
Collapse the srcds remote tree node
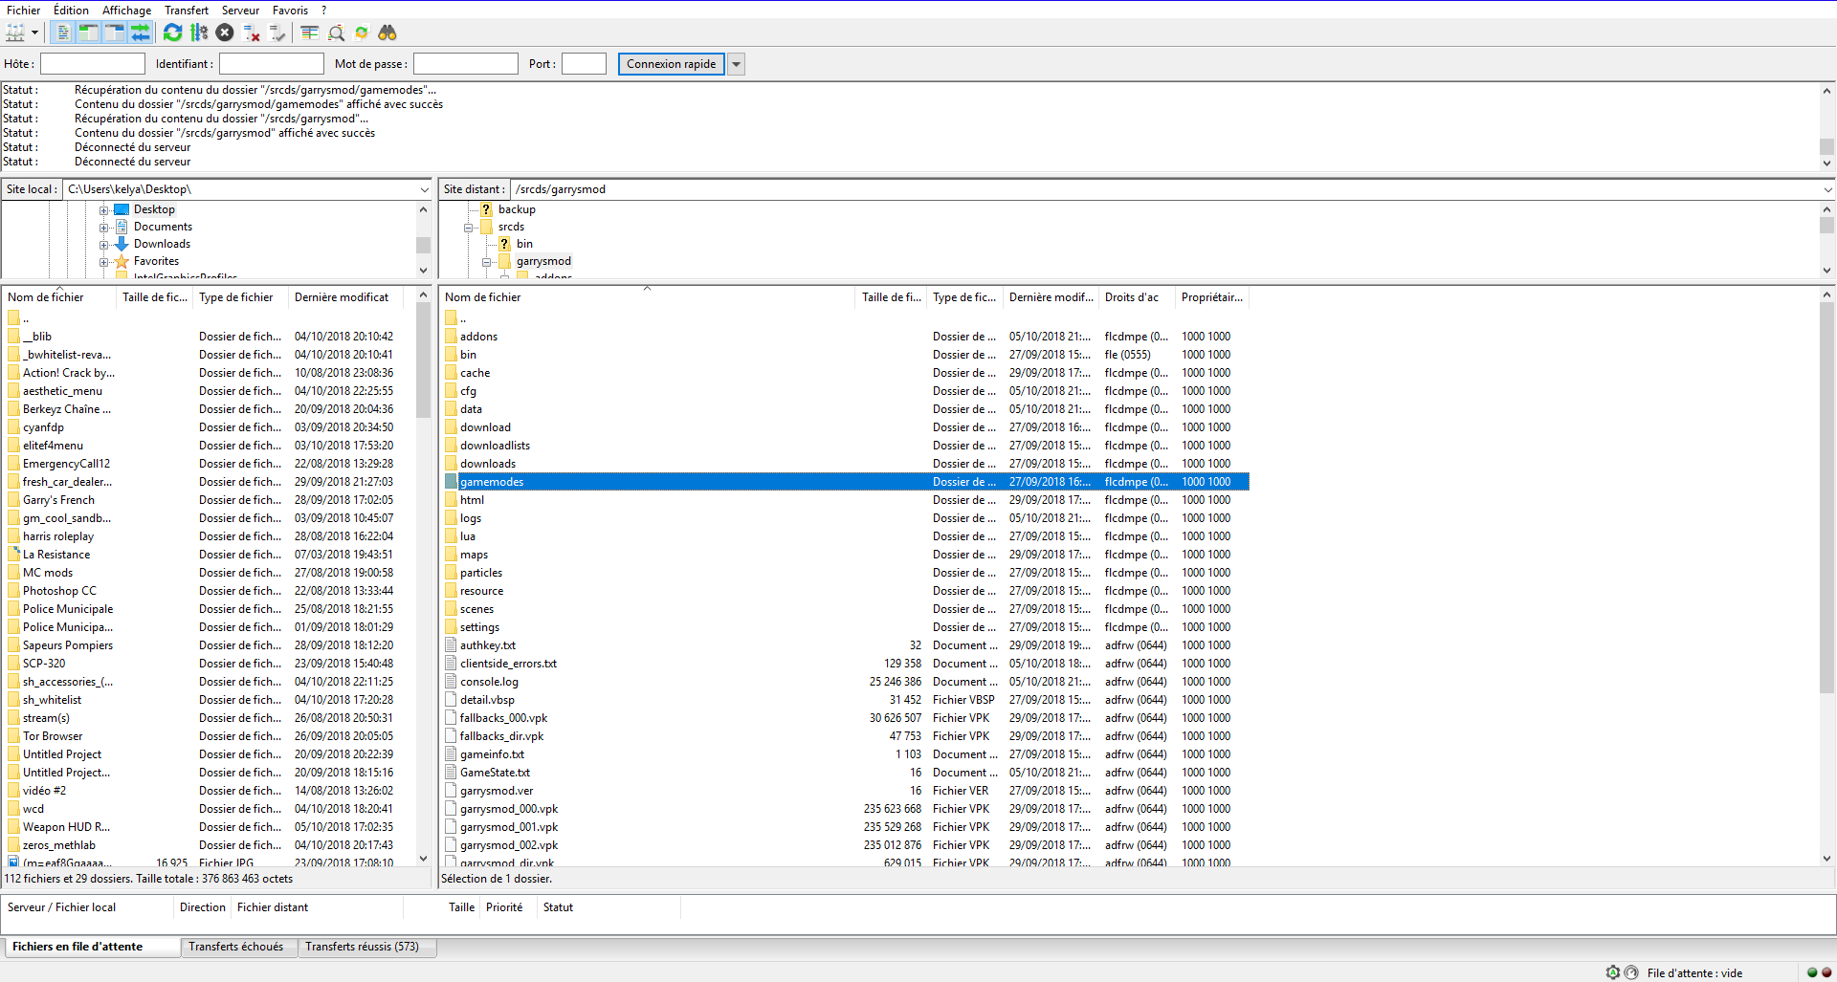468,228
